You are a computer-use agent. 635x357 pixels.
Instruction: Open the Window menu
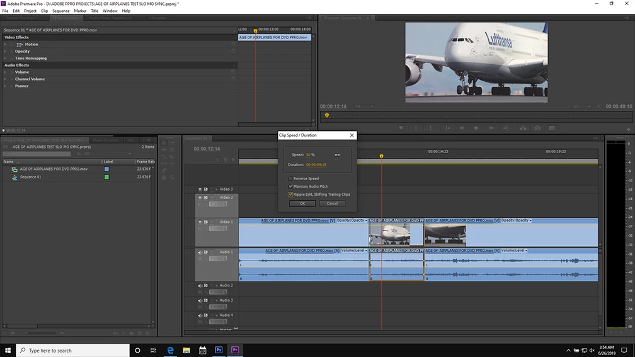click(x=110, y=11)
